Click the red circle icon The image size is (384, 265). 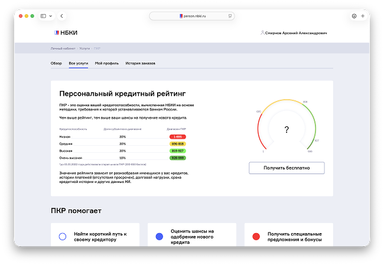pyautogui.click(x=256, y=237)
